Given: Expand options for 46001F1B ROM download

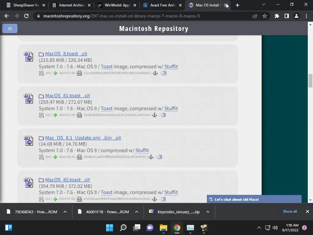Looking at the screenshot, I should [137, 212].
